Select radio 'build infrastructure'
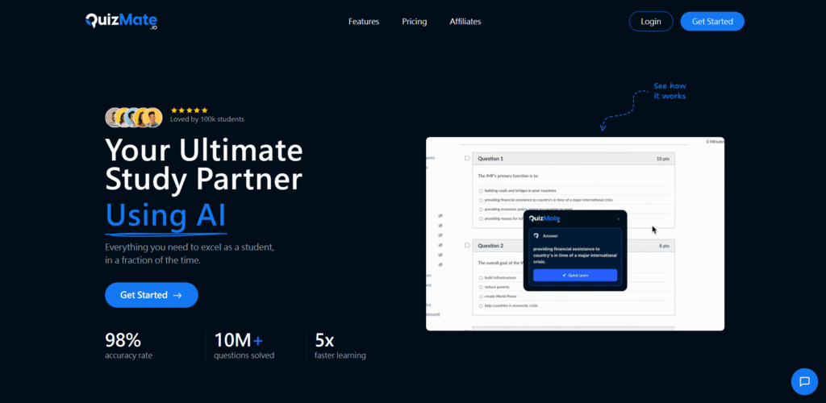The width and height of the screenshot is (826, 403). 481,278
